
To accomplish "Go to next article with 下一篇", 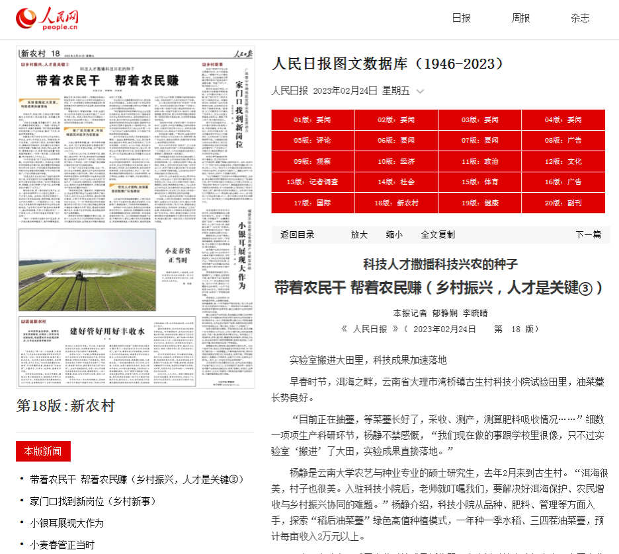I will (588, 234).
